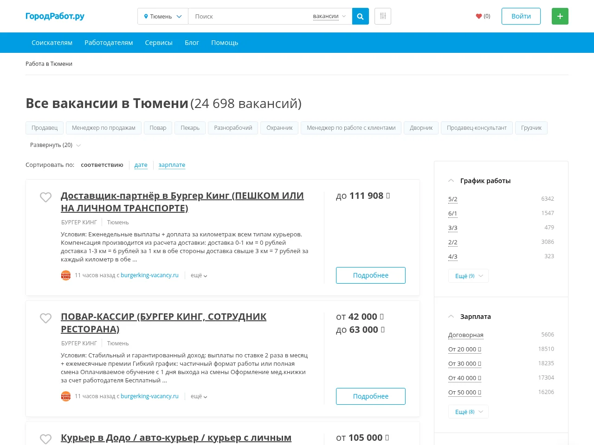Open the Блог menu item
Image resolution: width=594 pixels, height=445 pixels.
(x=192, y=43)
